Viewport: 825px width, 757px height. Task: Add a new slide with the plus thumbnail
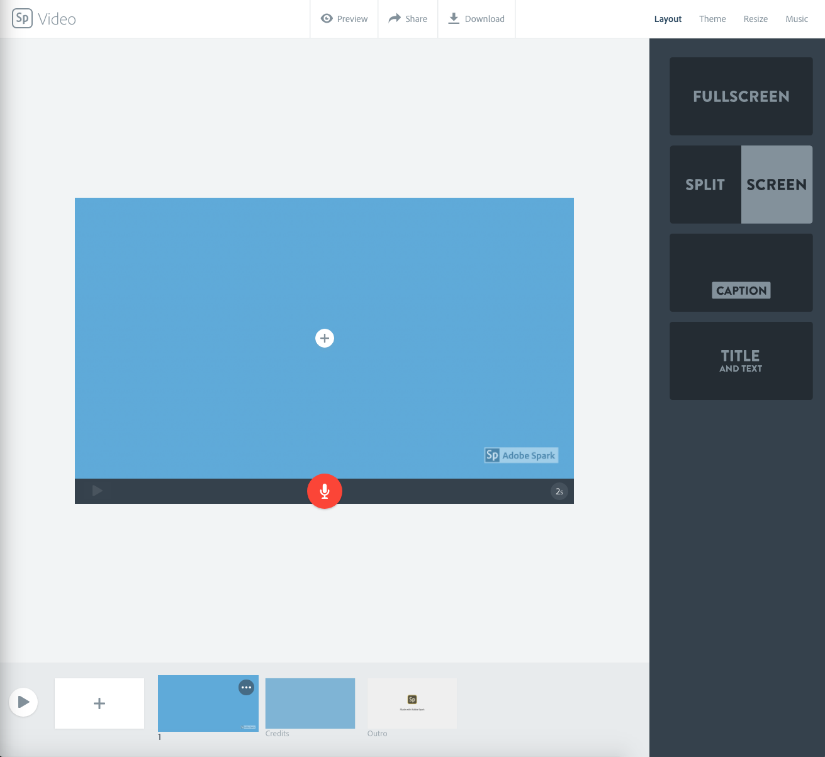99,703
